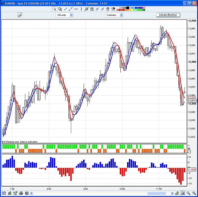Open the chart objects tool with checkmark
Screen dimensions: 198x197
tap(86, 9)
